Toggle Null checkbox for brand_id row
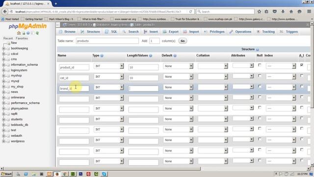314x177 pixels. (x=260, y=87)
